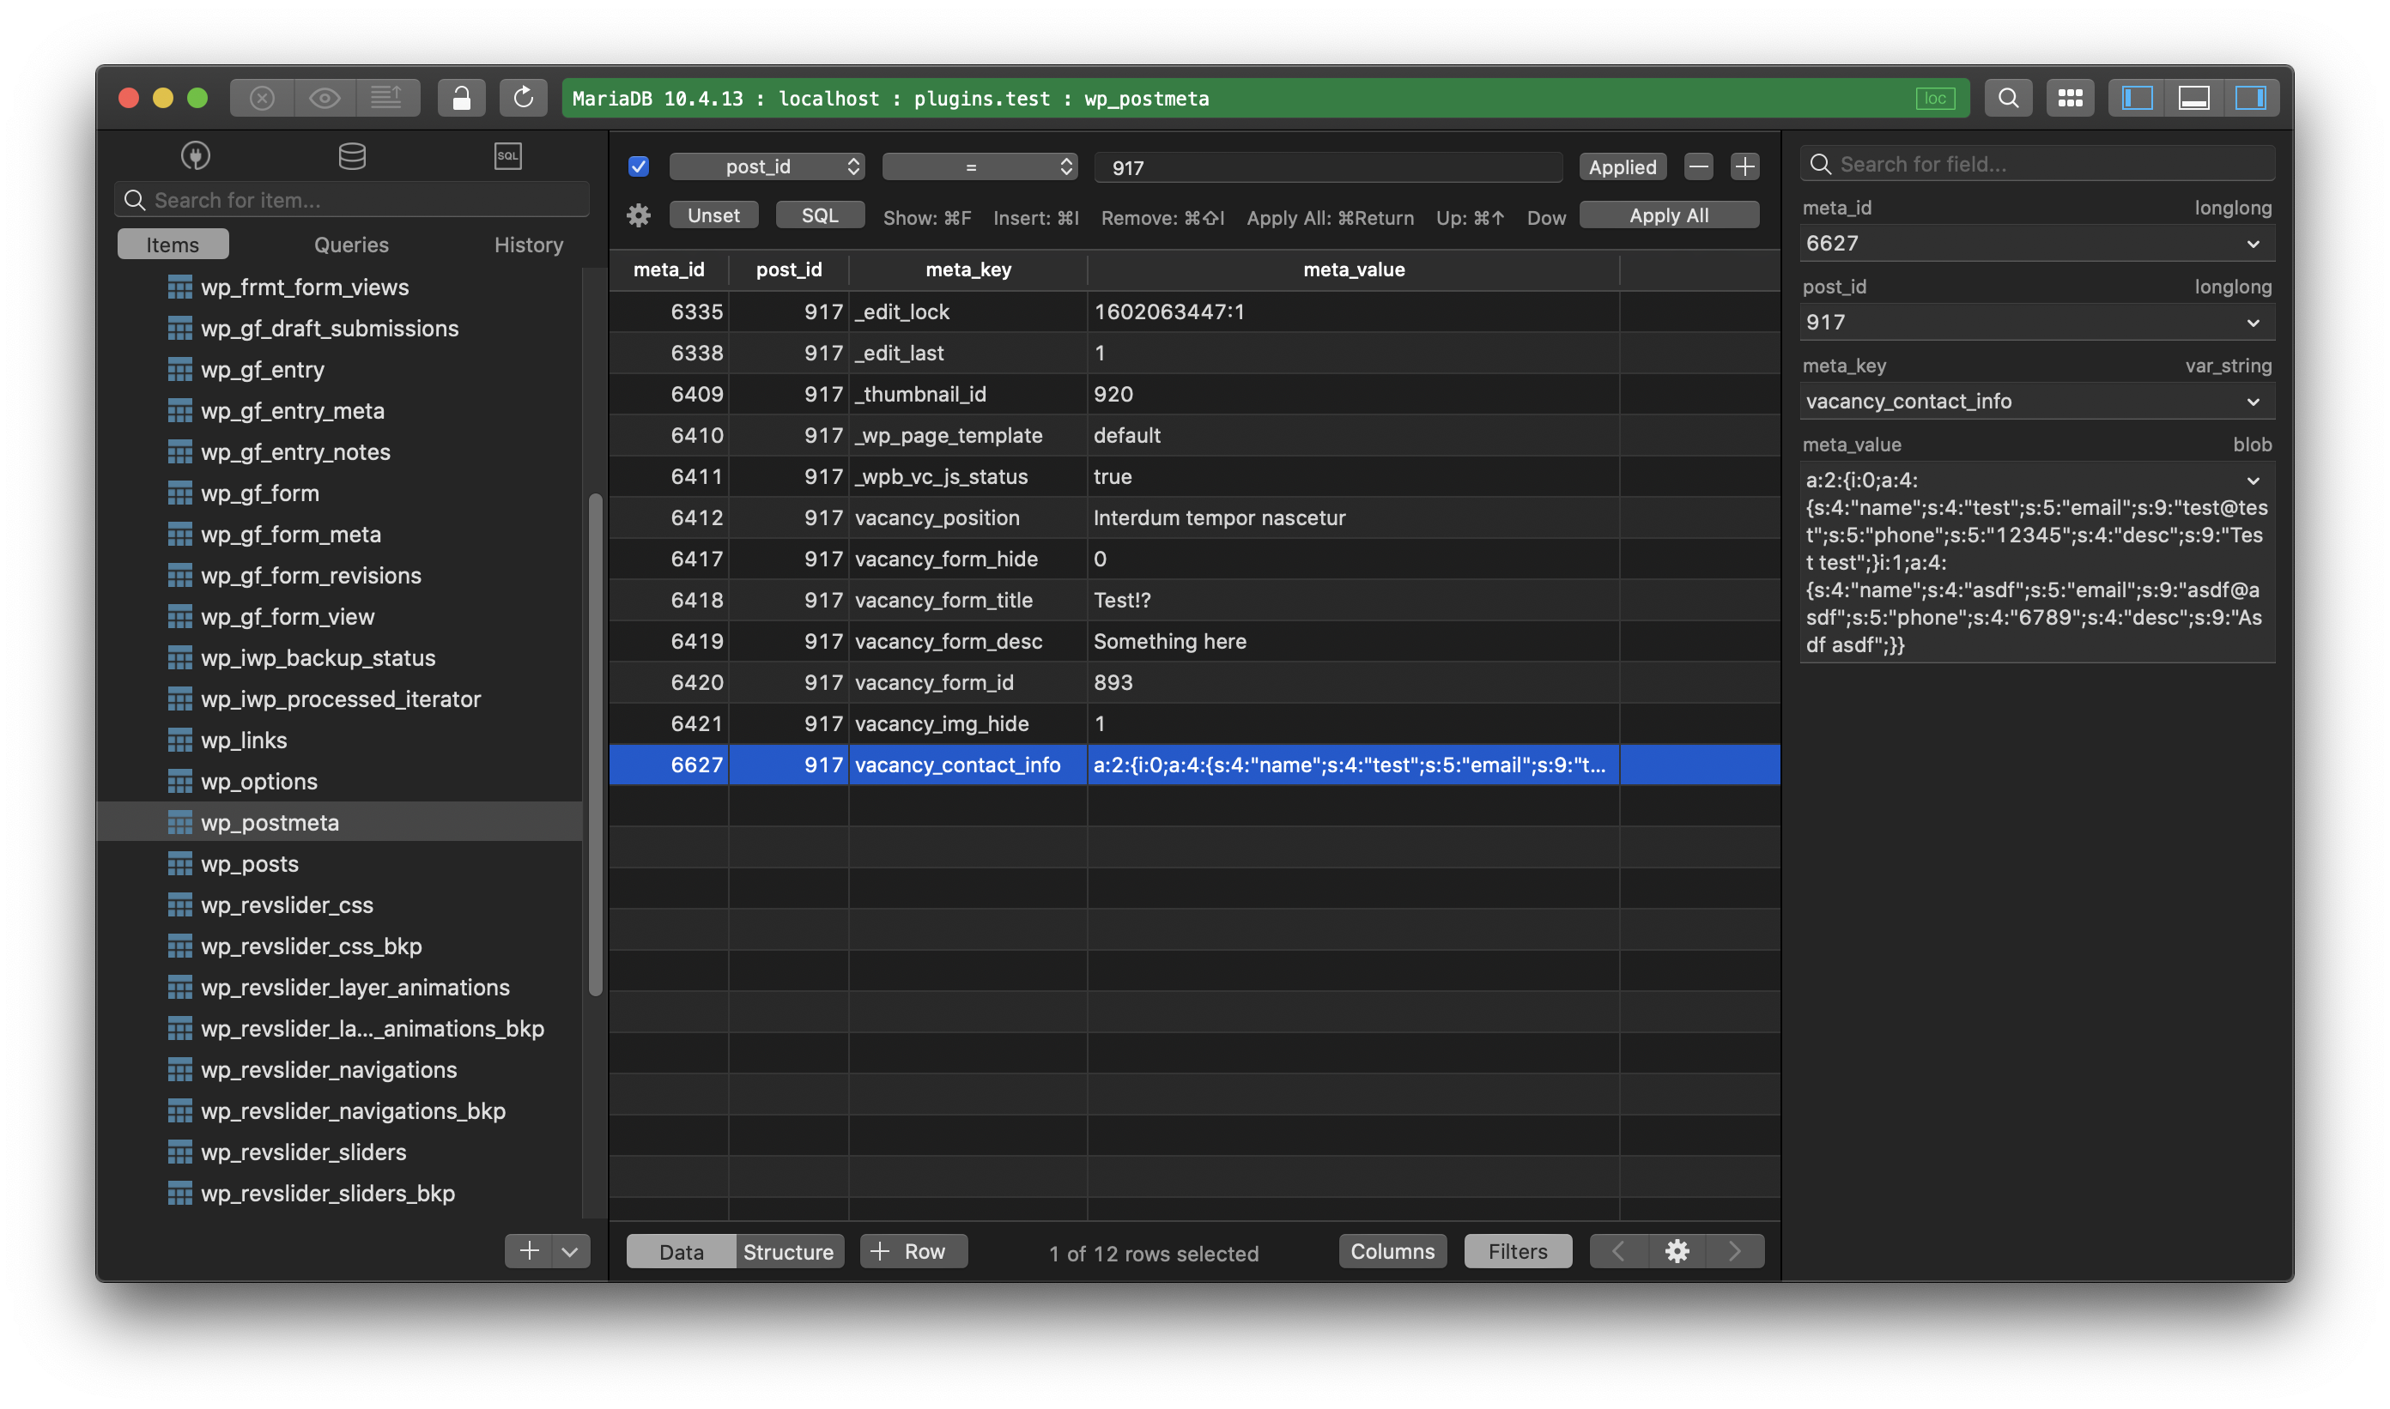2390x1409 pixels.
Task: Click the _thumbnail_id value 920 cell
Action: click(x=1353, y=394)
